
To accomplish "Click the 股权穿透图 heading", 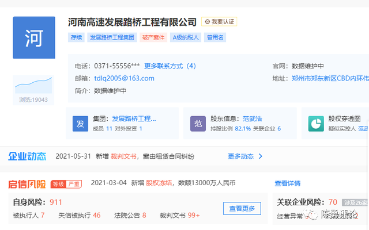I will [x=344, y=119].
